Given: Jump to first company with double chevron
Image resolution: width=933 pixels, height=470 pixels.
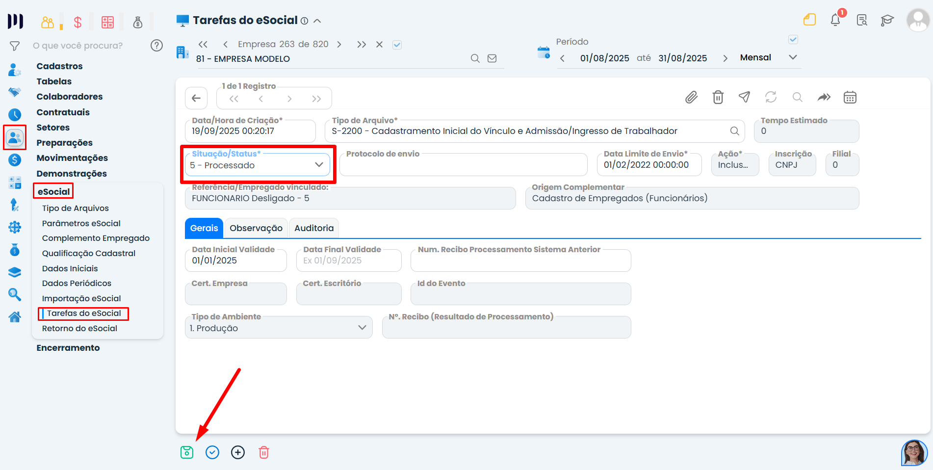Looking at the screenshot, I should pyautogui.click(x=203, y=45).
